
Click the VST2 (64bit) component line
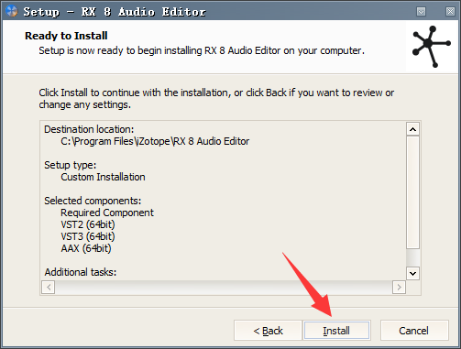coord(88,224)
